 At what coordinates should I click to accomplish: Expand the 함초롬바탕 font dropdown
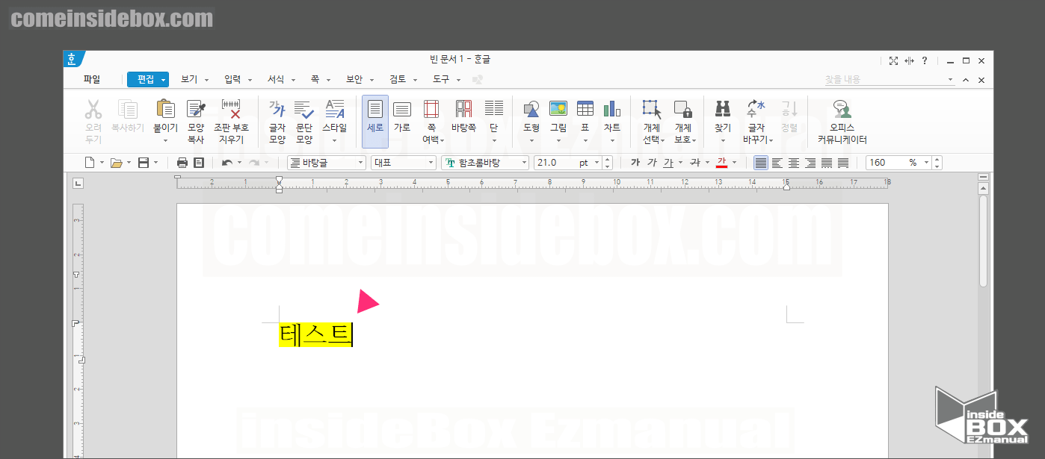click(524, 163)
